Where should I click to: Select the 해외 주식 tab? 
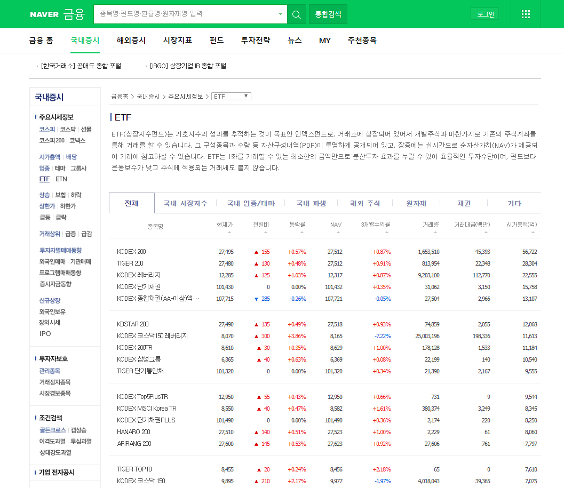[365, 204]
